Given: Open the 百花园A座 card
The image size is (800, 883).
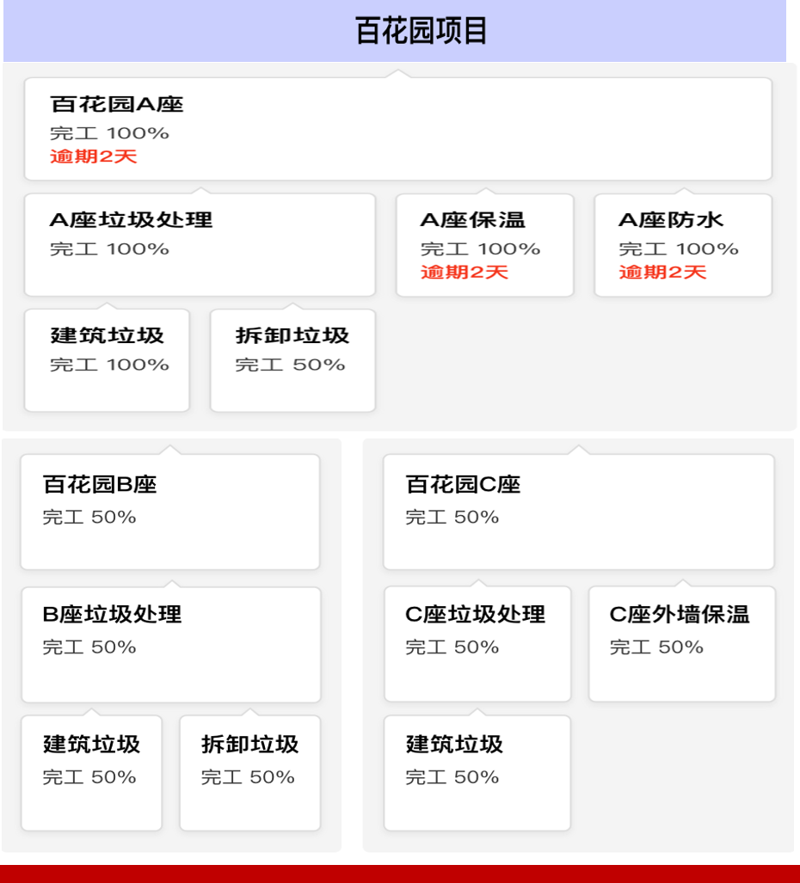Looking at the screenshot, I should [397, 129].
